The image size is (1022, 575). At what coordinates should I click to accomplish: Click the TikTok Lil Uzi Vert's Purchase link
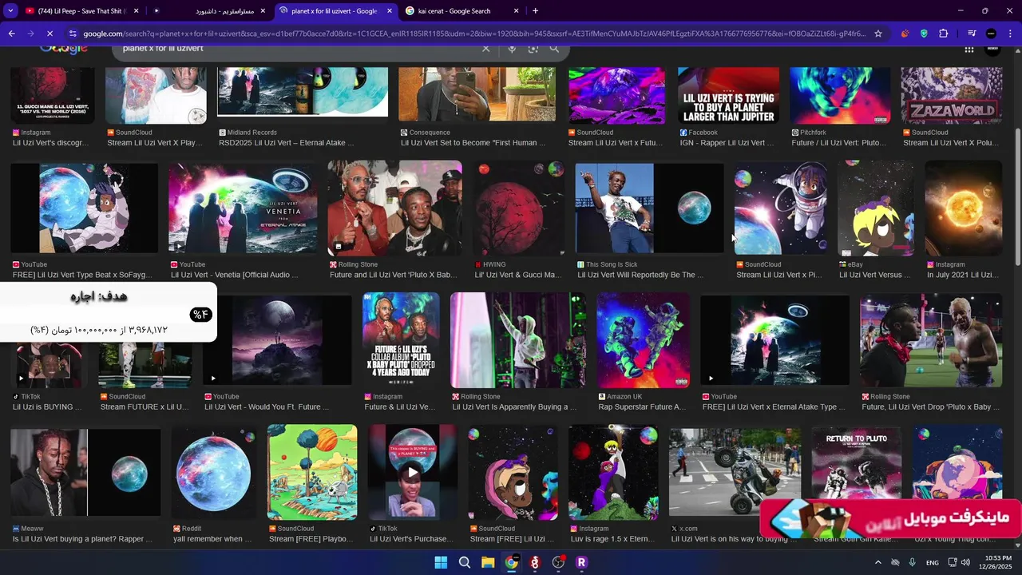pyautogui.click(x=410, y=539)
